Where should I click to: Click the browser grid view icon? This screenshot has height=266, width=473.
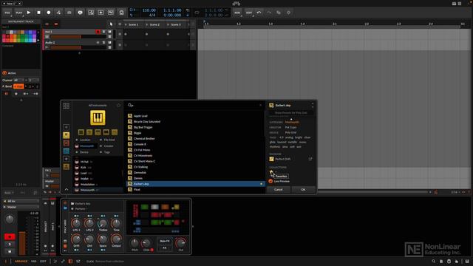click(66, 106)
